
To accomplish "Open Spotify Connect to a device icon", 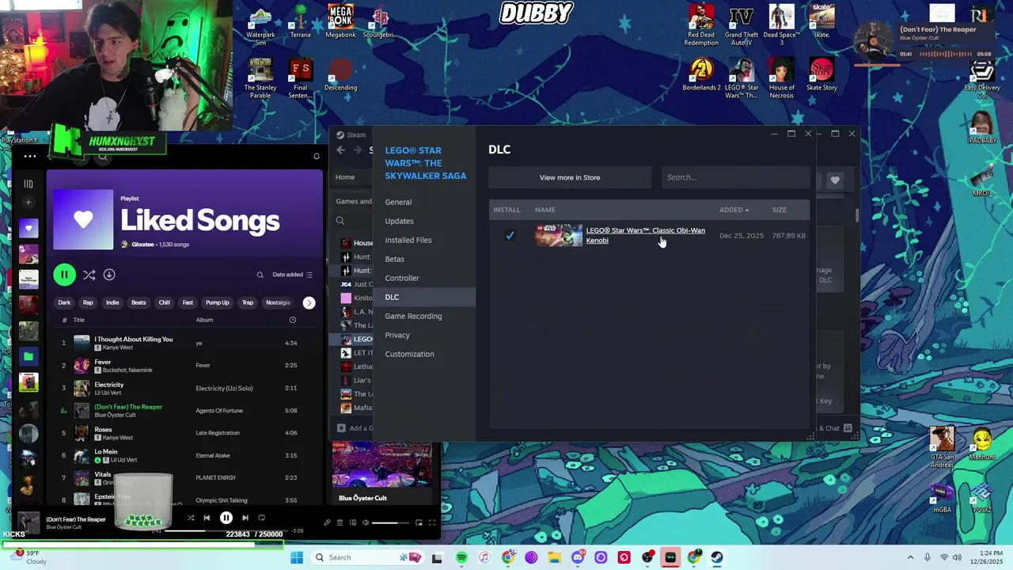I will pos(353,522).
